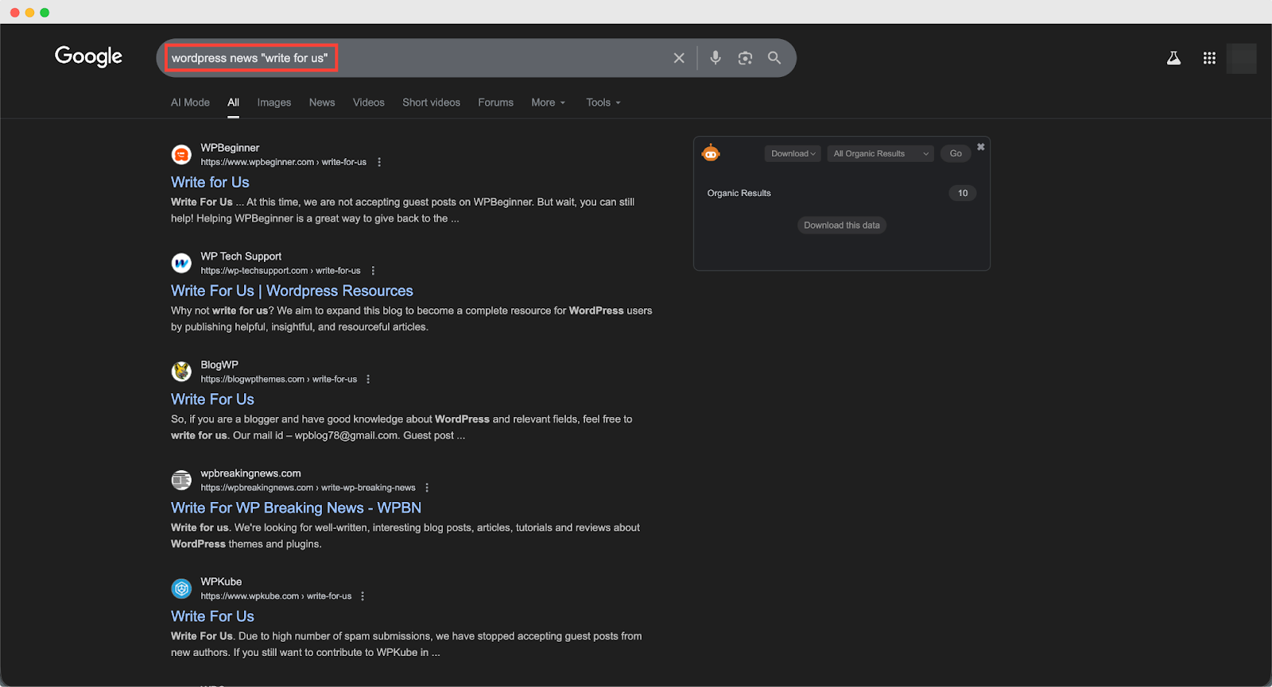The image size is (1272, 687).
Task: Click the Go button
Action: pyautogui.click(x=956, y=153)
